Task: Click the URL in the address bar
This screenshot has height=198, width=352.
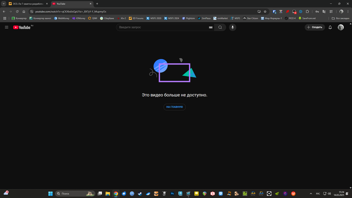Action: tap(71, 12)
